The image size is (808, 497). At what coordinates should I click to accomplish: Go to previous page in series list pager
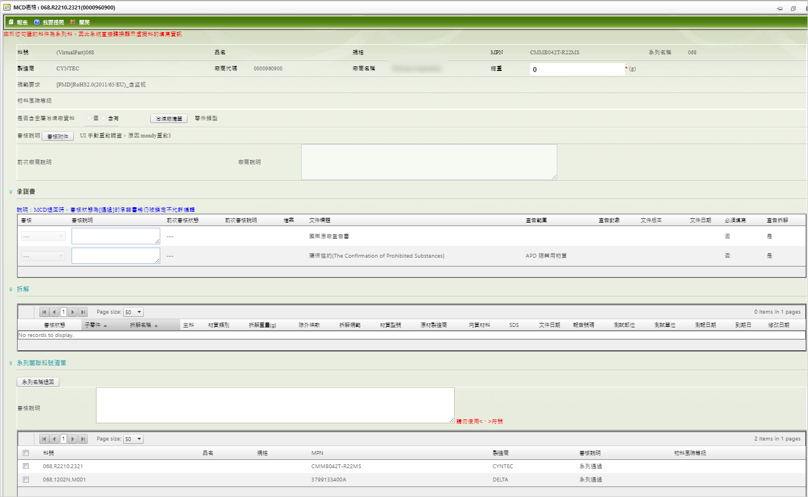[54, 439]
